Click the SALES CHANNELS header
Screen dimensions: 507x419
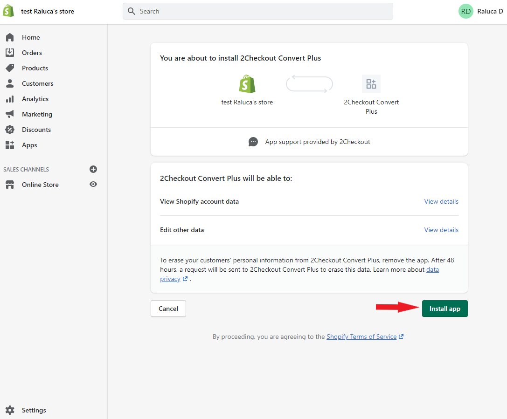(x=26, y=169)
